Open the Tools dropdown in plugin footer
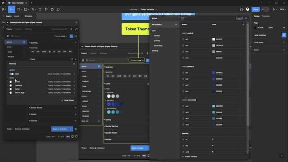This screenshot has width=288, height=162. pyautogui.click(x=9, y=129)
